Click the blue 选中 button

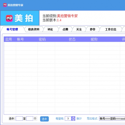click(44, 119)
